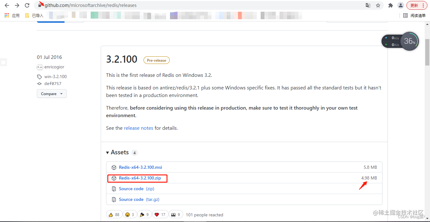Open the release notes link

pyautogui.click(x=138, y=128)
